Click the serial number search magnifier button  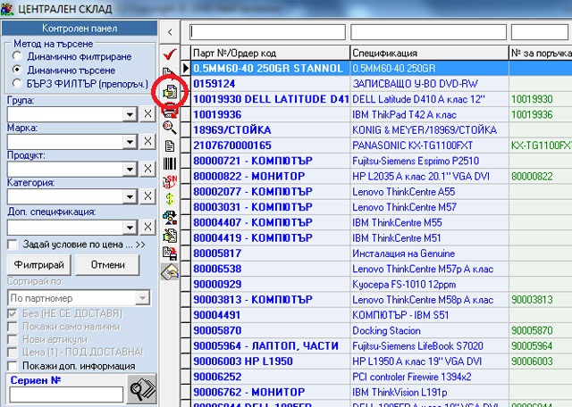[142, 389]
